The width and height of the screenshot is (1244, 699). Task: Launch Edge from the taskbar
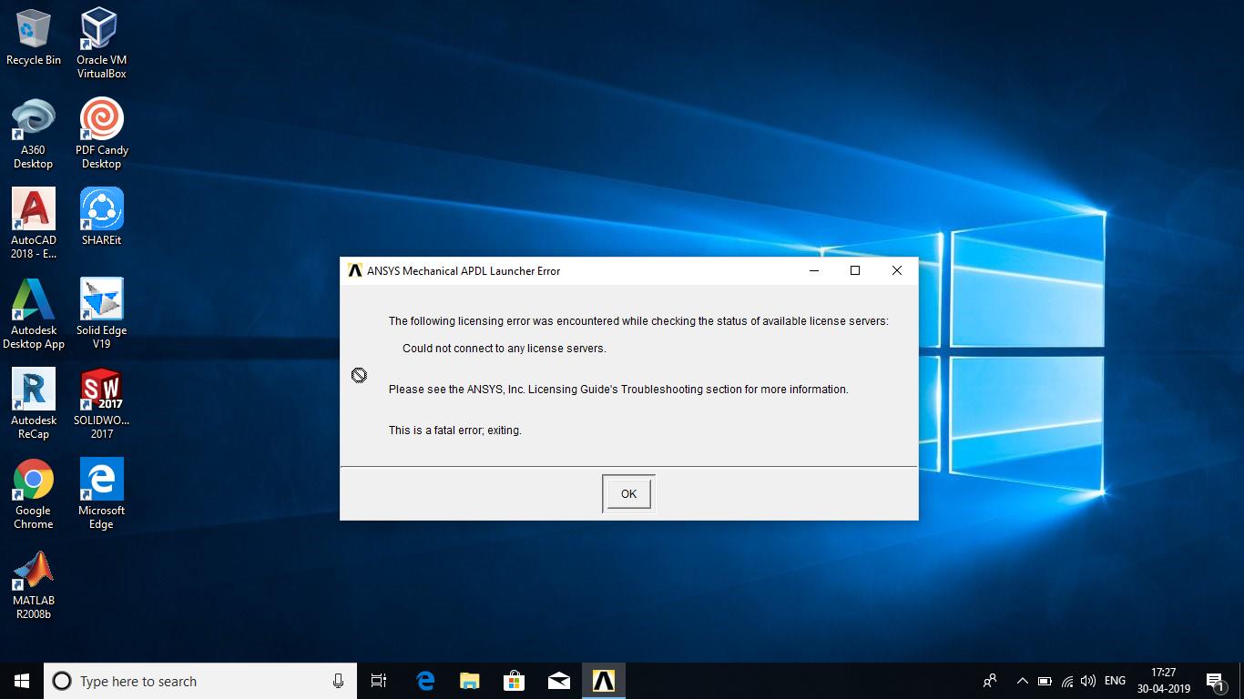tap(425, 681)
